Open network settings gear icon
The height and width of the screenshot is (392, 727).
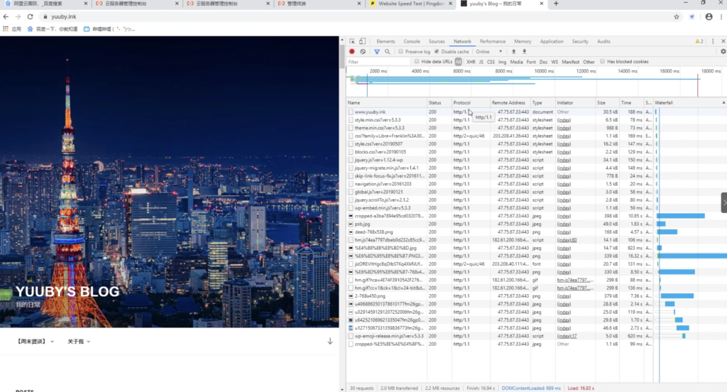pyautogui.click(x=723, y=52)
